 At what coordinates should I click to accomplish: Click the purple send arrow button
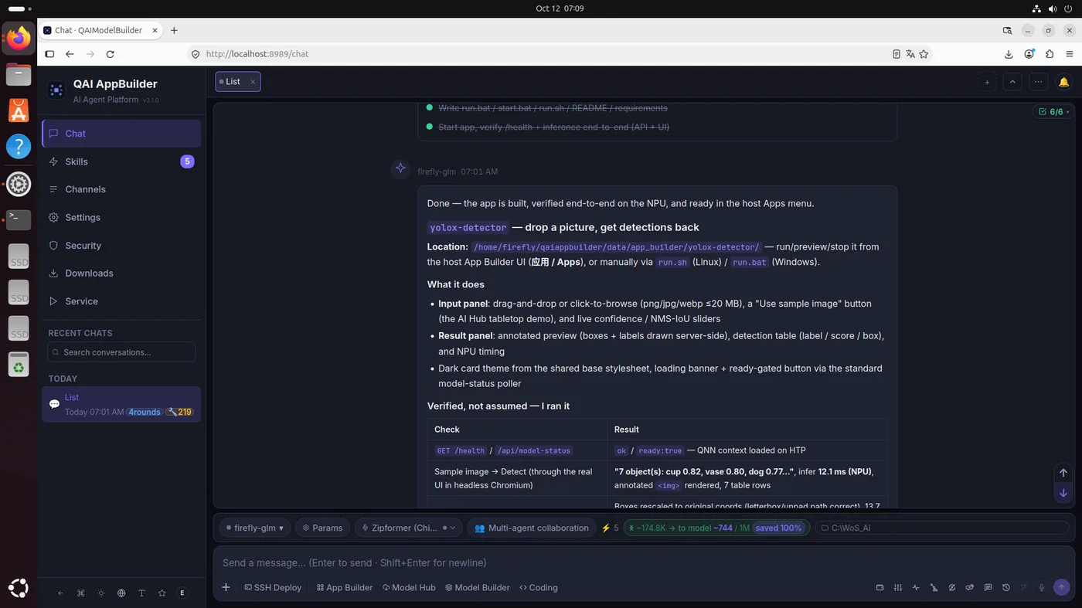1061,588
